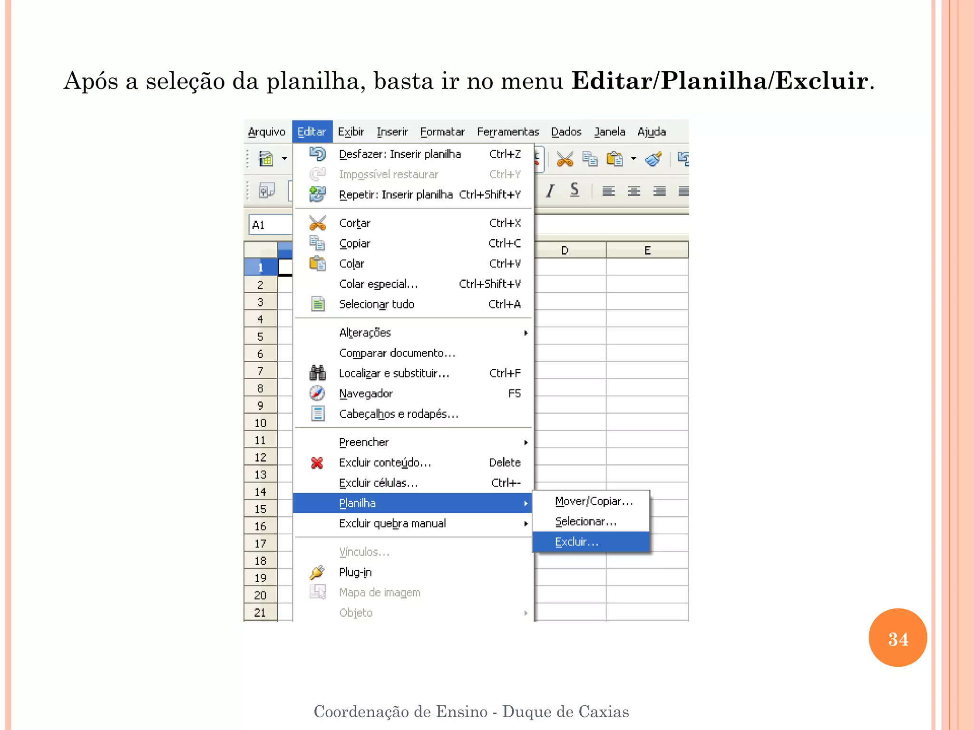Screen dimensions: 974x730
Task: Open the Paste dropdown arrow
Action: pyautogui.click(x=633, y=159)
